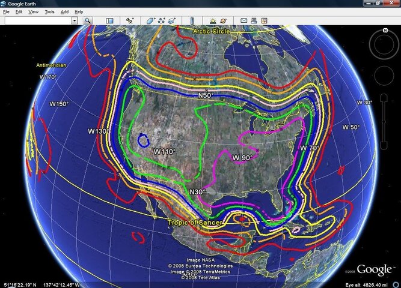Click the W110° longitude label
Image resolution: width=401 pixels, height=288 pixels.
pos(165,152)
